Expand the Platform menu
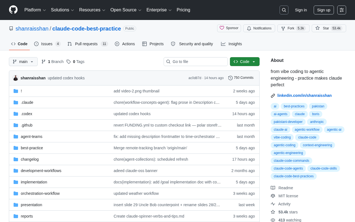The height and width of the screenshot is (222, 355). tap(35, 10)
